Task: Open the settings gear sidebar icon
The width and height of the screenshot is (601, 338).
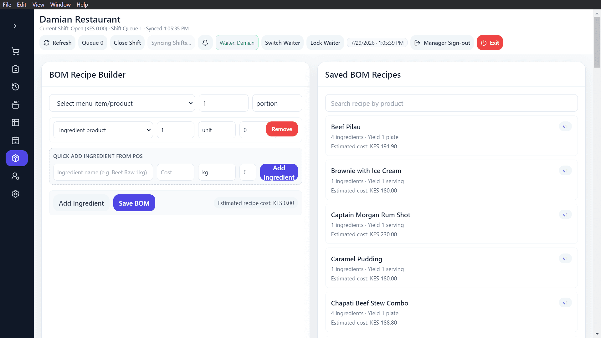Action: (x=16, y=194)
